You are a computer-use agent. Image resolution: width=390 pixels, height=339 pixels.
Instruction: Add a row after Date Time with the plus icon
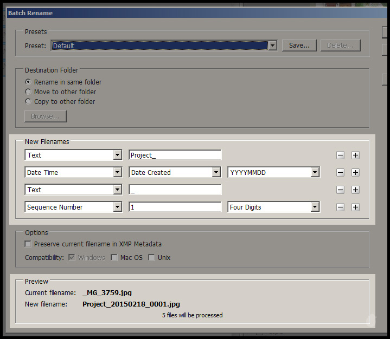click(355, 173)
